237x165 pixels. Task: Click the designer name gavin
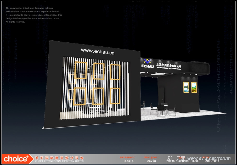coord(152,161)
